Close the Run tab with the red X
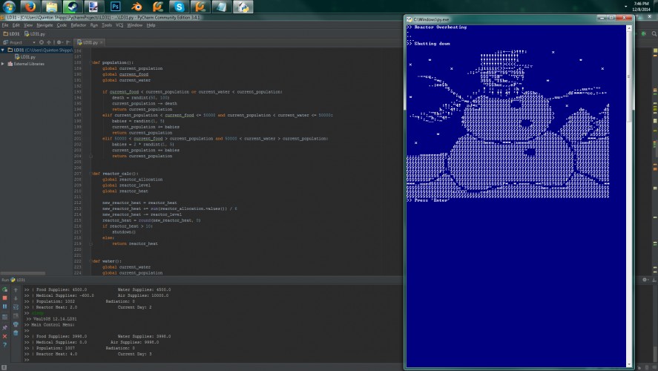 pos(4,336)
